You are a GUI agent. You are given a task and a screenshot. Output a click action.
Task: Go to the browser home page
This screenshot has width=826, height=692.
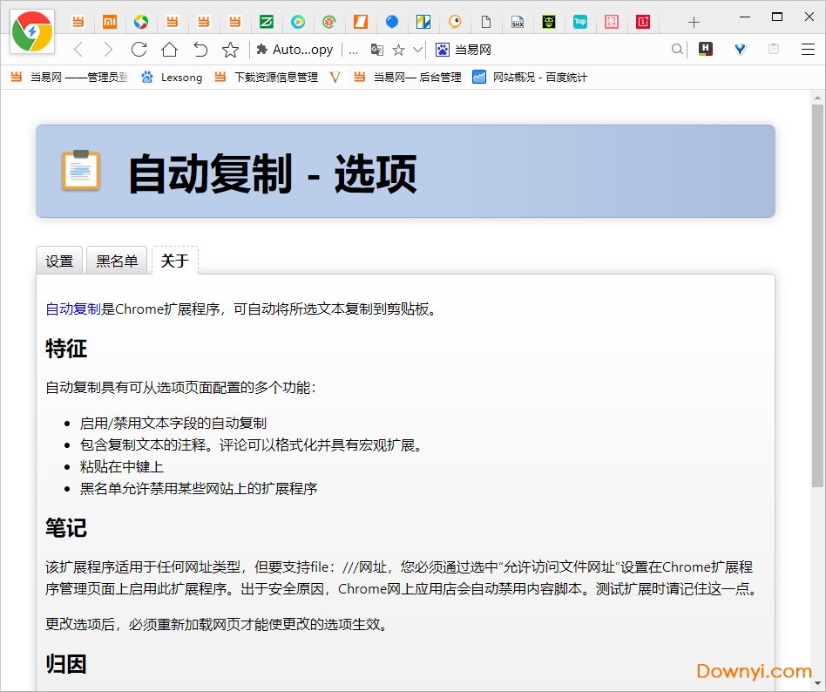(x=169, y=50)
